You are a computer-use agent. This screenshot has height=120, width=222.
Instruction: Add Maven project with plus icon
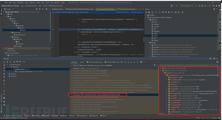pos(156,12)
